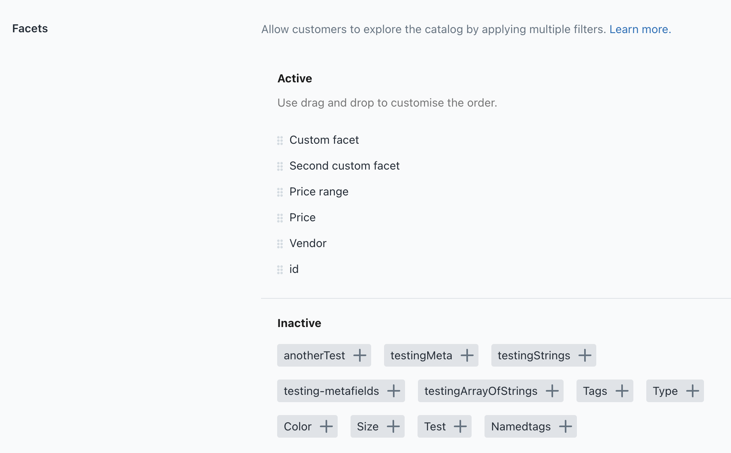Screen dimensions: 731x453
Task: Click the drag handle next to Price
Action: pyautogui.click(x=280, y=218)
